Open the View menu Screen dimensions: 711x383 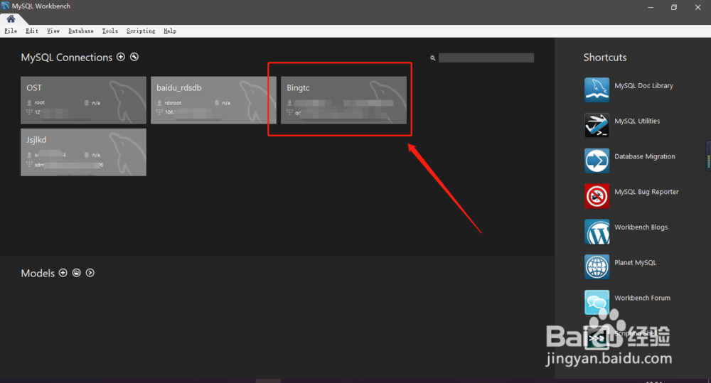point(53,31)
